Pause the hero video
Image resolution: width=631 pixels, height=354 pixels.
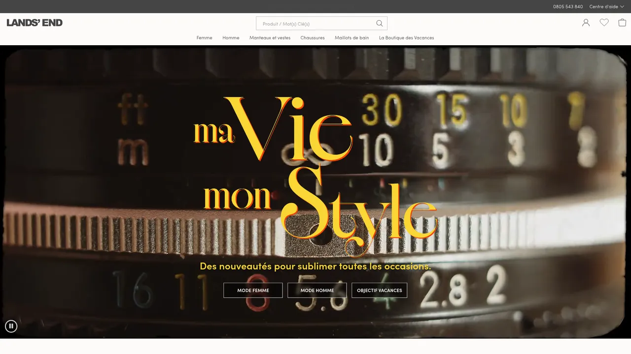[x=11, y=326]
